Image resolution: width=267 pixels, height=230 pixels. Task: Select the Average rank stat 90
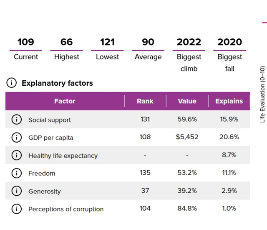pyautogui.click(x=148, y=42)
